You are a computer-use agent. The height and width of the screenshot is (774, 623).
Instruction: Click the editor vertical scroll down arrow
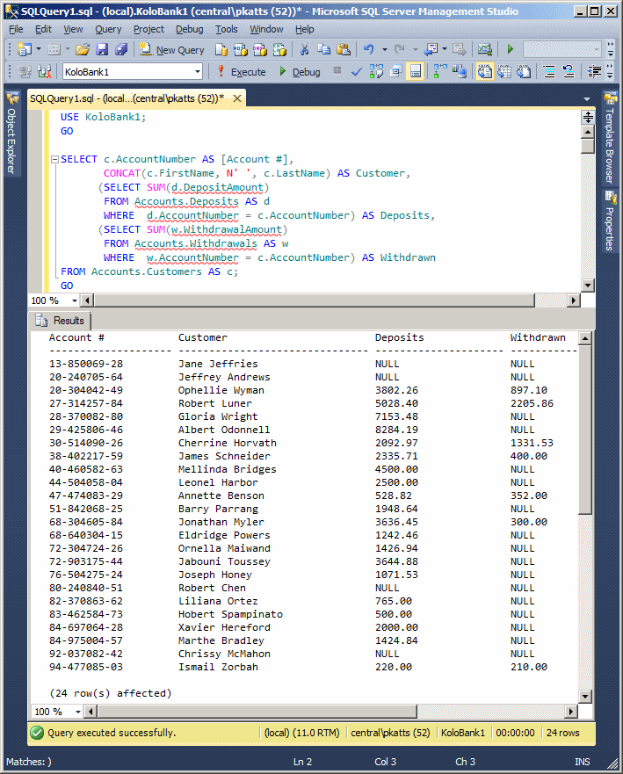click(588, 285)
